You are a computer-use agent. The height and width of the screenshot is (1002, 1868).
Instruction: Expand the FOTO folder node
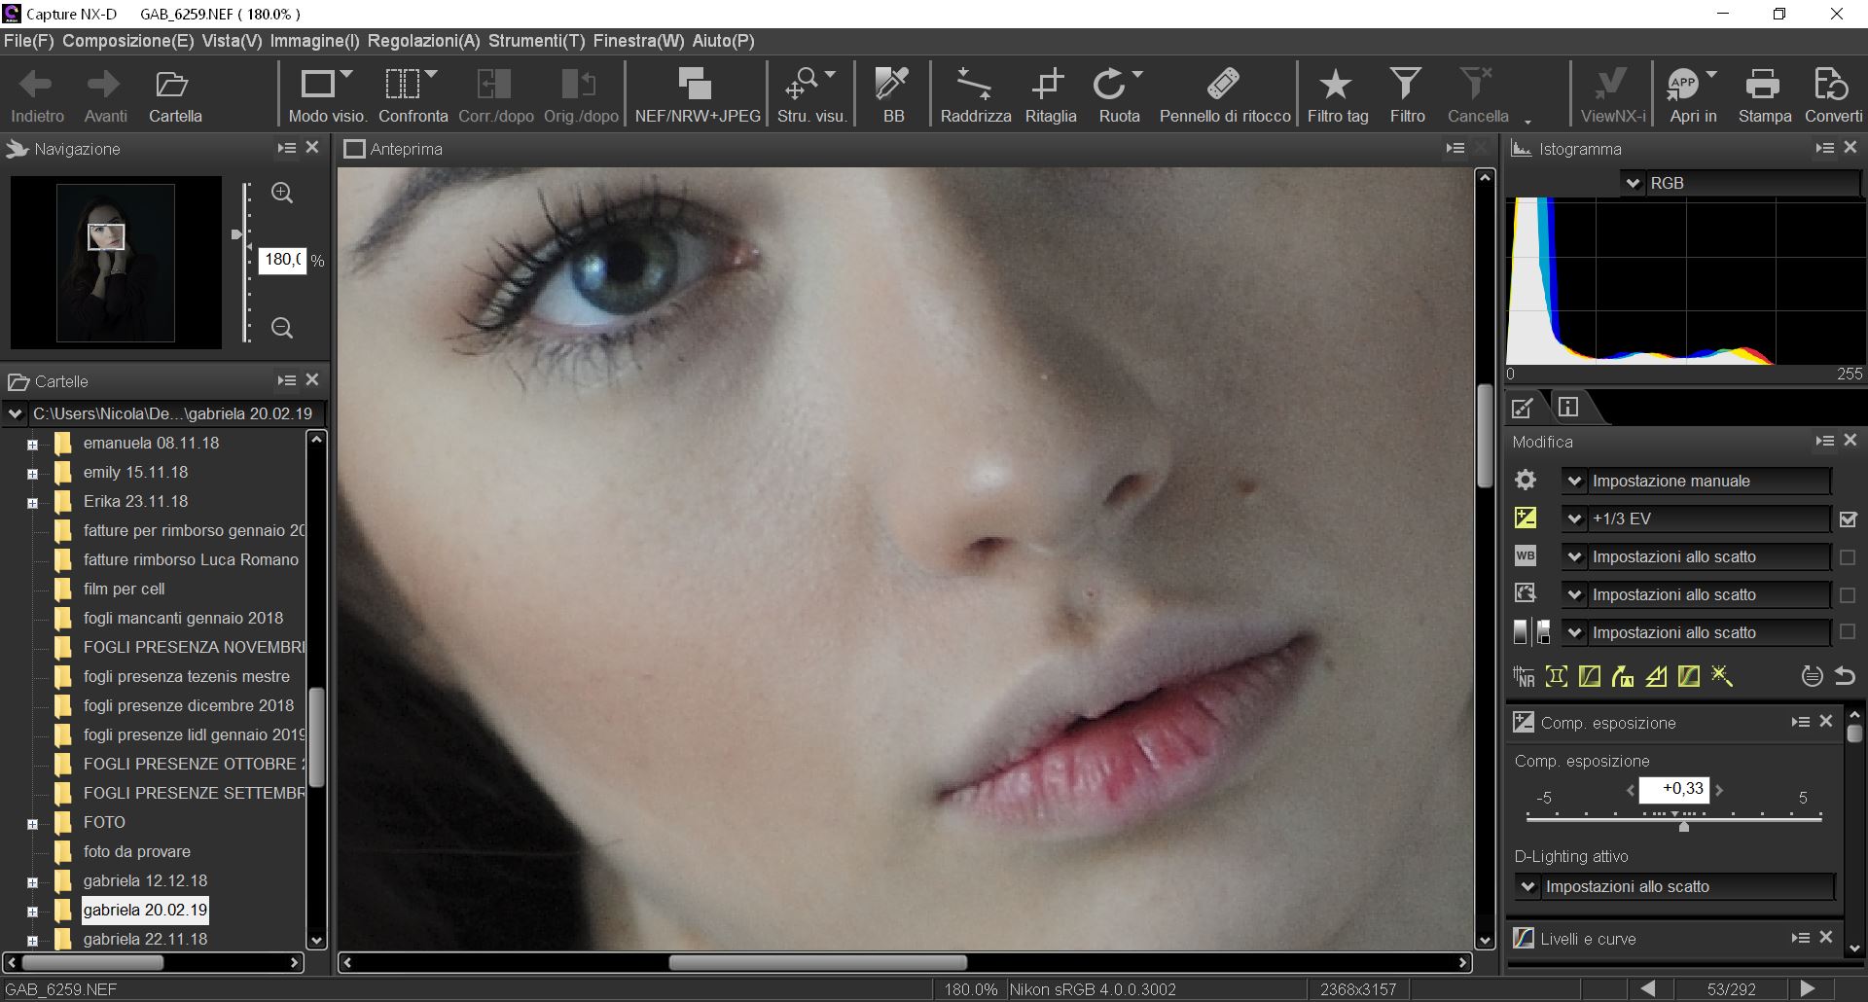[32, 823]
